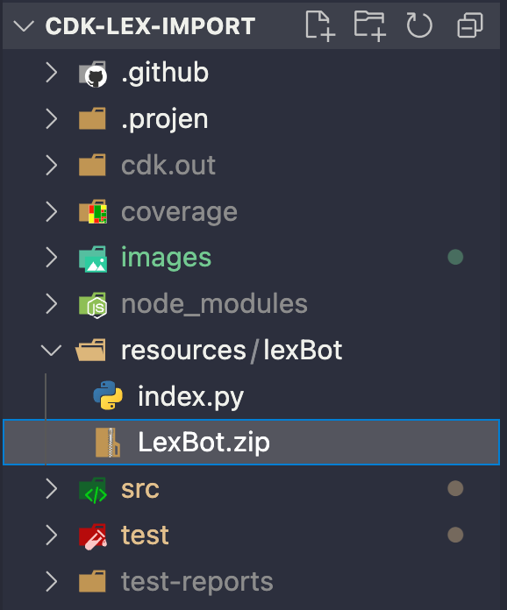Expand the node_modules folder chevron
Image resolution: width=507 pixels, height=610 pixels.
pyautogui.click(x=52, y=304)
